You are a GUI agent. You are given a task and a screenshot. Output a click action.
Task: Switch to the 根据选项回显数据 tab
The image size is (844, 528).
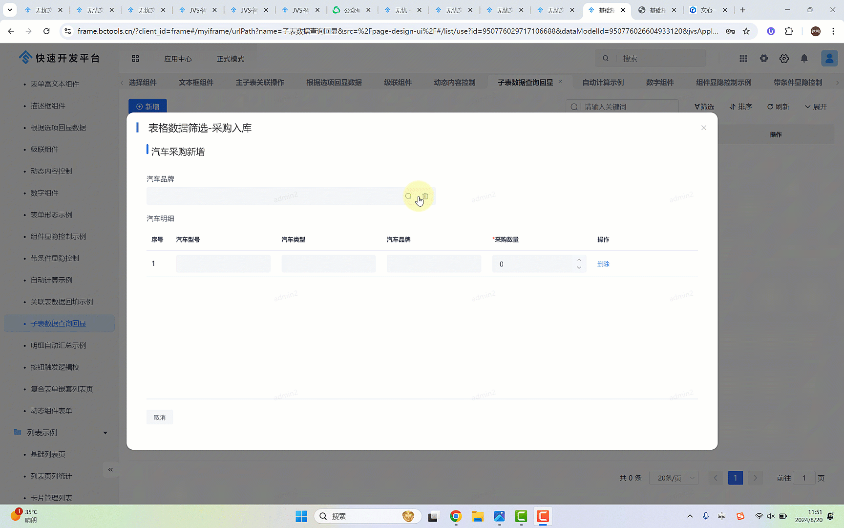click(334, 83)
